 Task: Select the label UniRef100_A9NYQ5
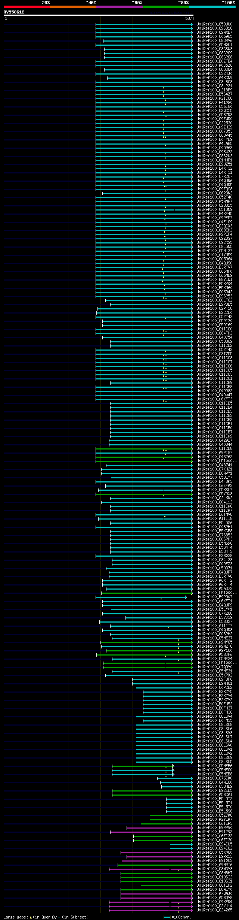[x=214, y=642]
